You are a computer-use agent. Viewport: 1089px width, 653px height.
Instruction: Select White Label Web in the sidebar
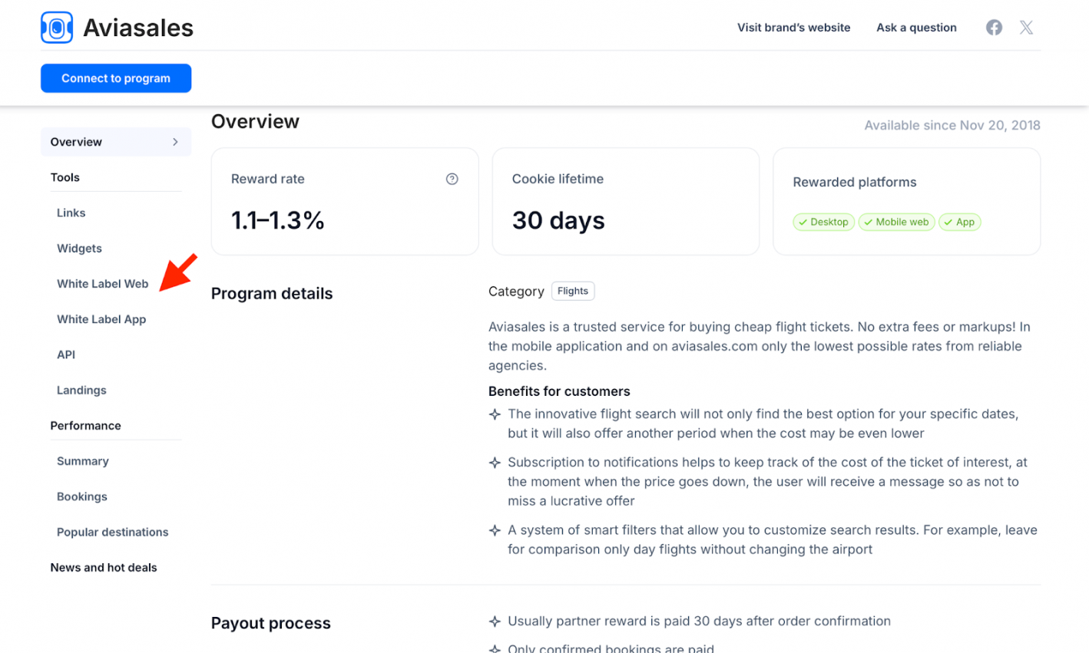(x=103, y=284)
